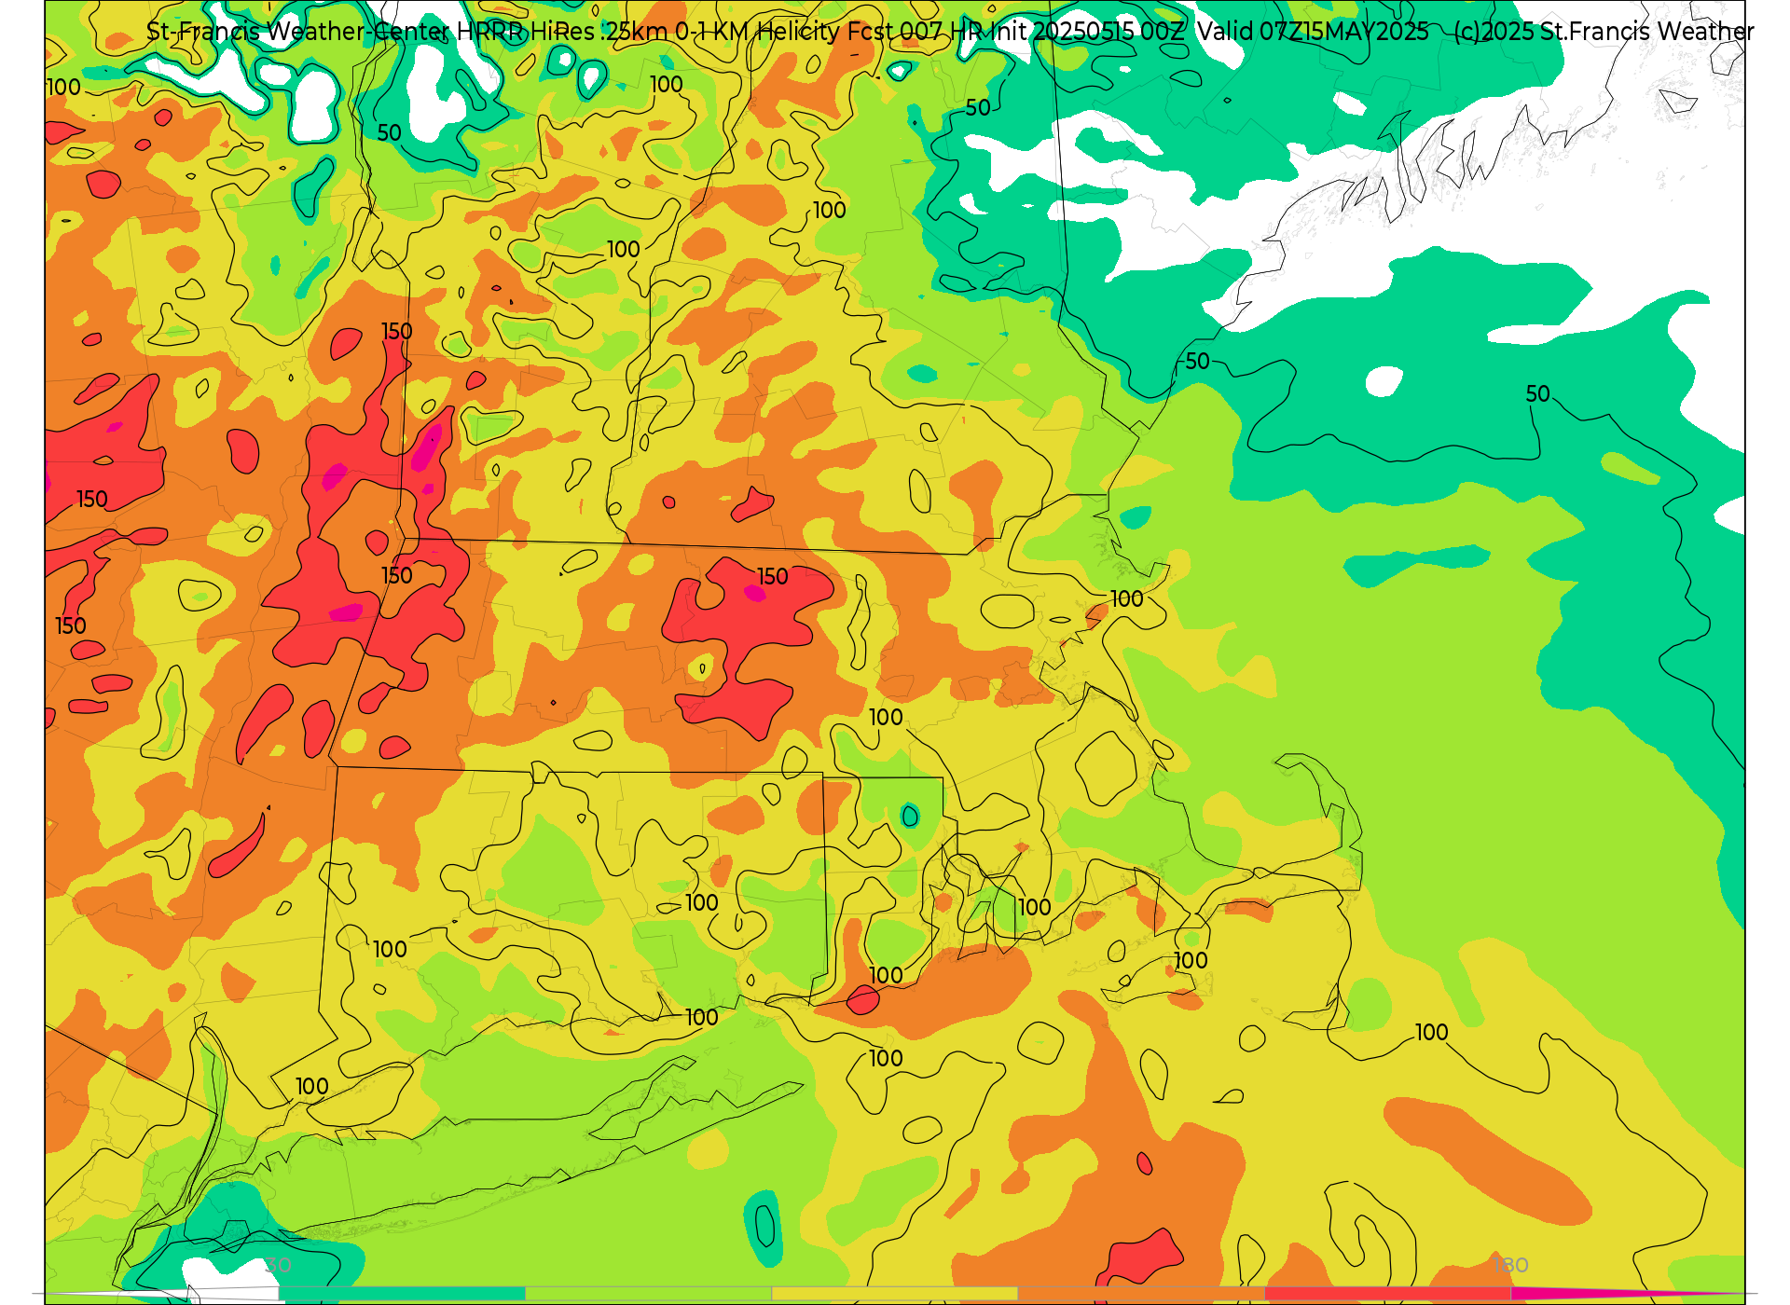The width and height of the screenshot is (1790, 1305).
Task: Click "Init 20250515 00Z" in the title
Action: 1087,32
